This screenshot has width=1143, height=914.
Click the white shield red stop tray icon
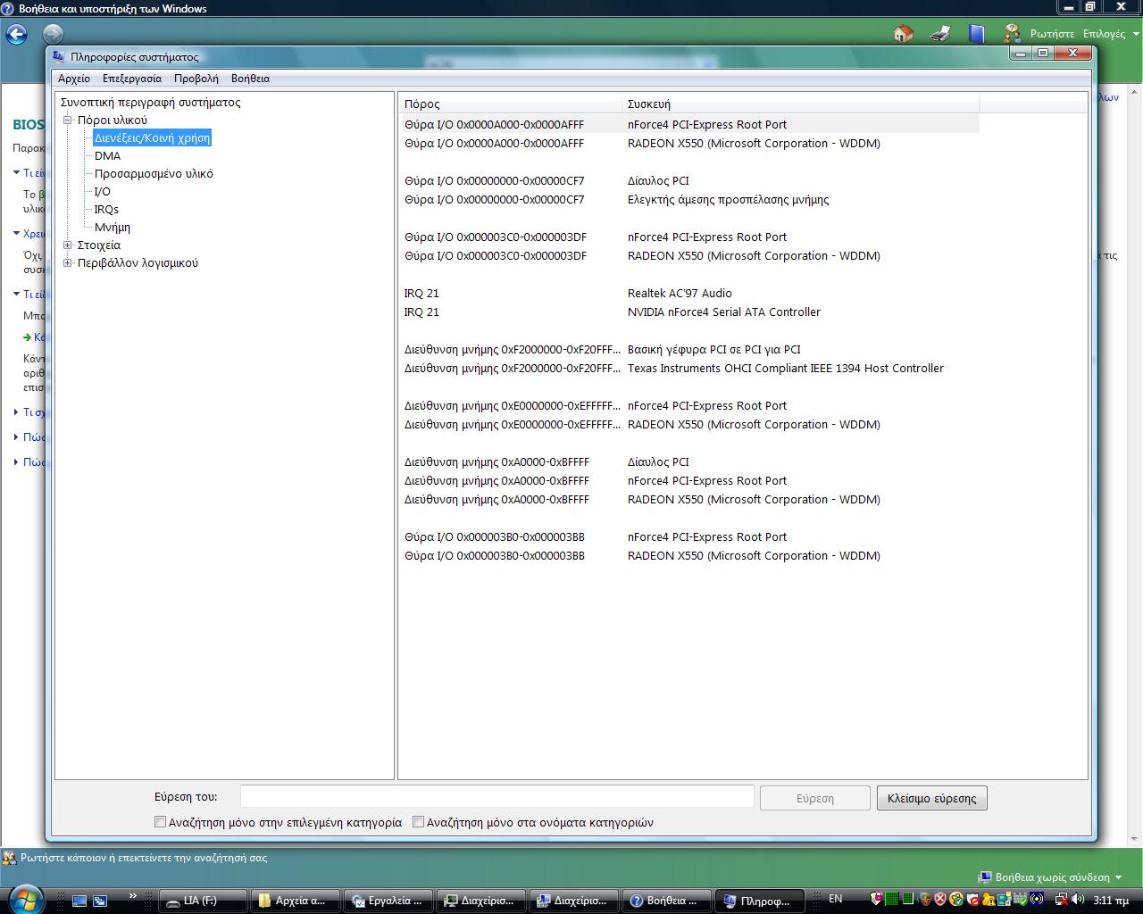point(972,899)
